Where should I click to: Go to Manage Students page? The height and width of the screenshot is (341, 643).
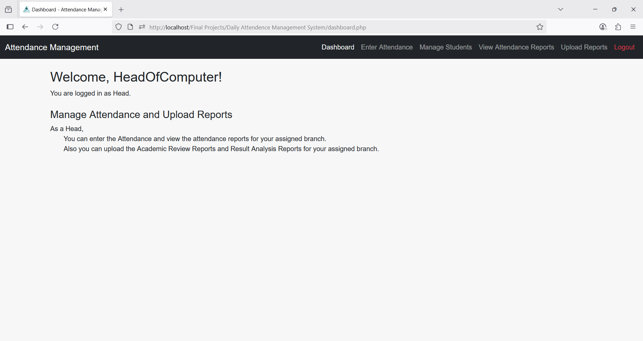445,47
